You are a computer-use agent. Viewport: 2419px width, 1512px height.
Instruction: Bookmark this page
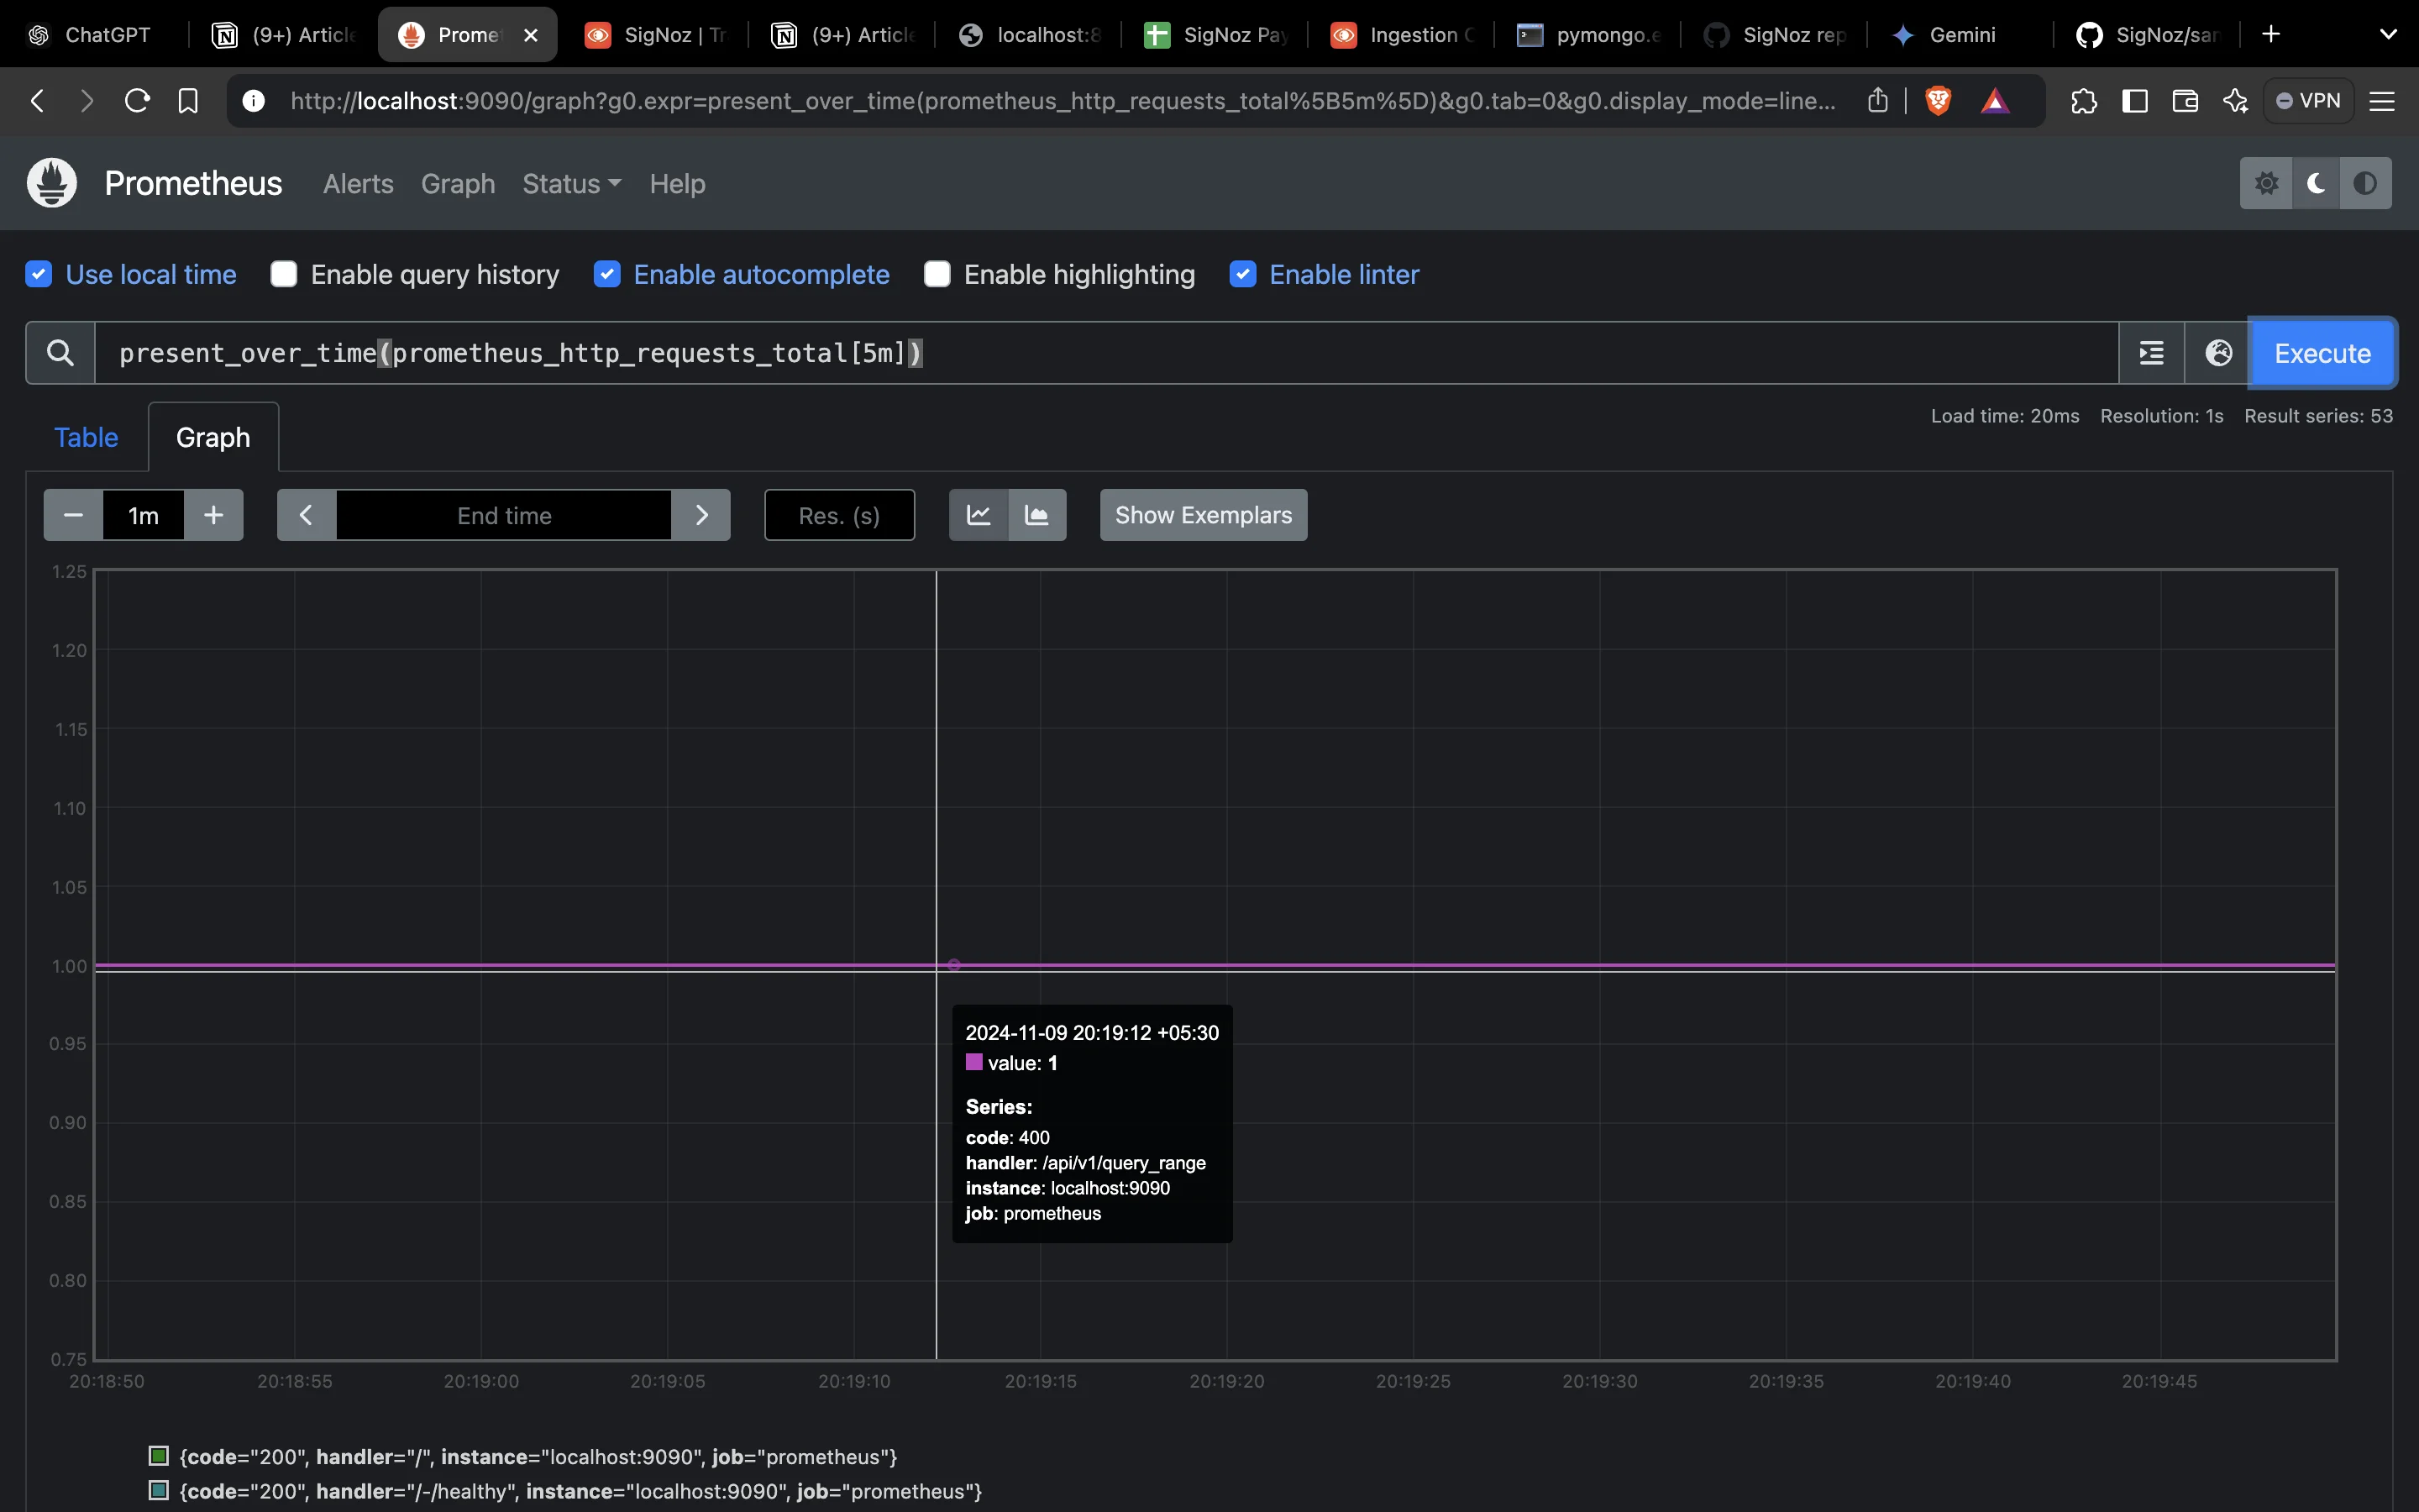point(188,101)
